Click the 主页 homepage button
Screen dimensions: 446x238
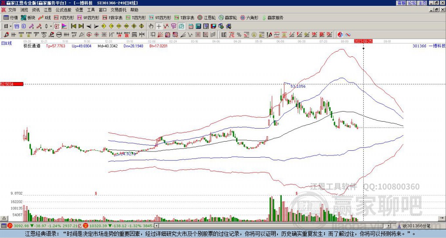pyautogui.click(x=422, y=3)
